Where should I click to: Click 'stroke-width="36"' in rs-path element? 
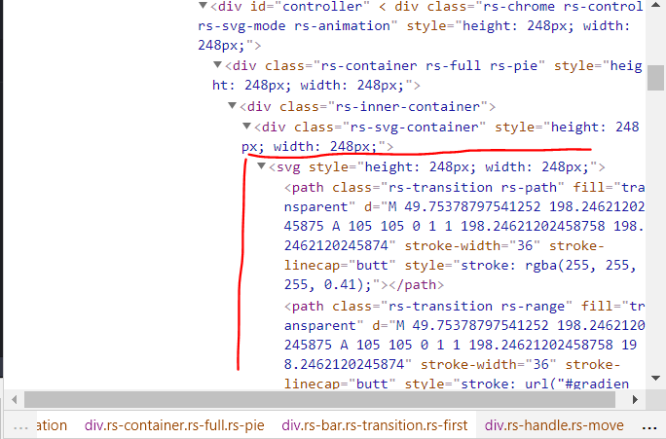pyautogui.click(x=472, y=245)
